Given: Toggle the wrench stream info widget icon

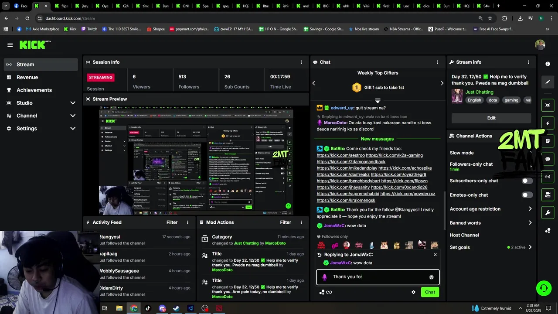Looking at the screenshot, I should (548, 212).
